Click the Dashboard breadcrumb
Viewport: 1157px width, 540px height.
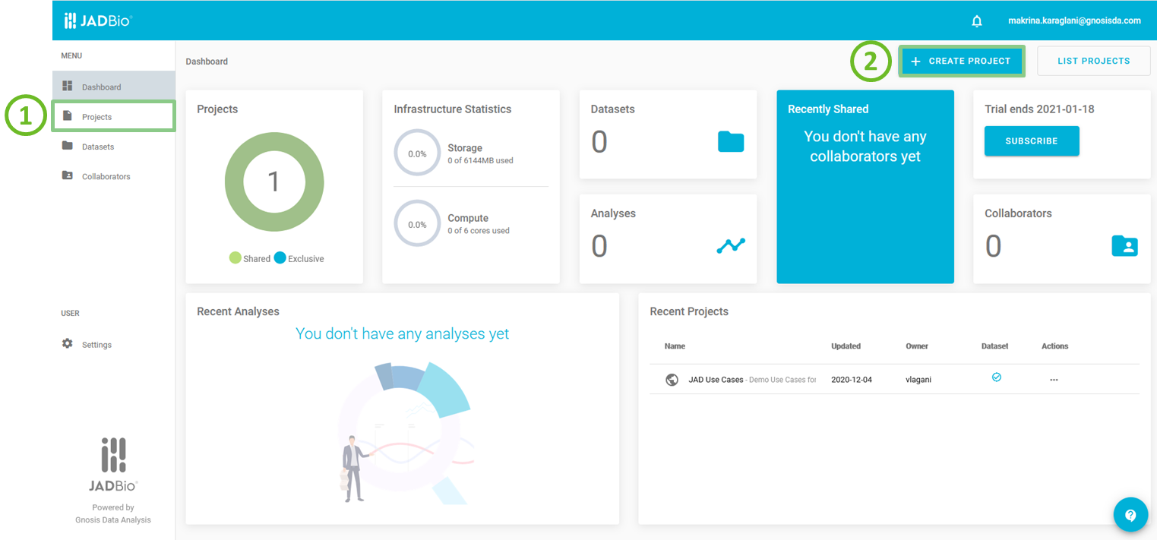pyautogui.click(x=207, y=62)
